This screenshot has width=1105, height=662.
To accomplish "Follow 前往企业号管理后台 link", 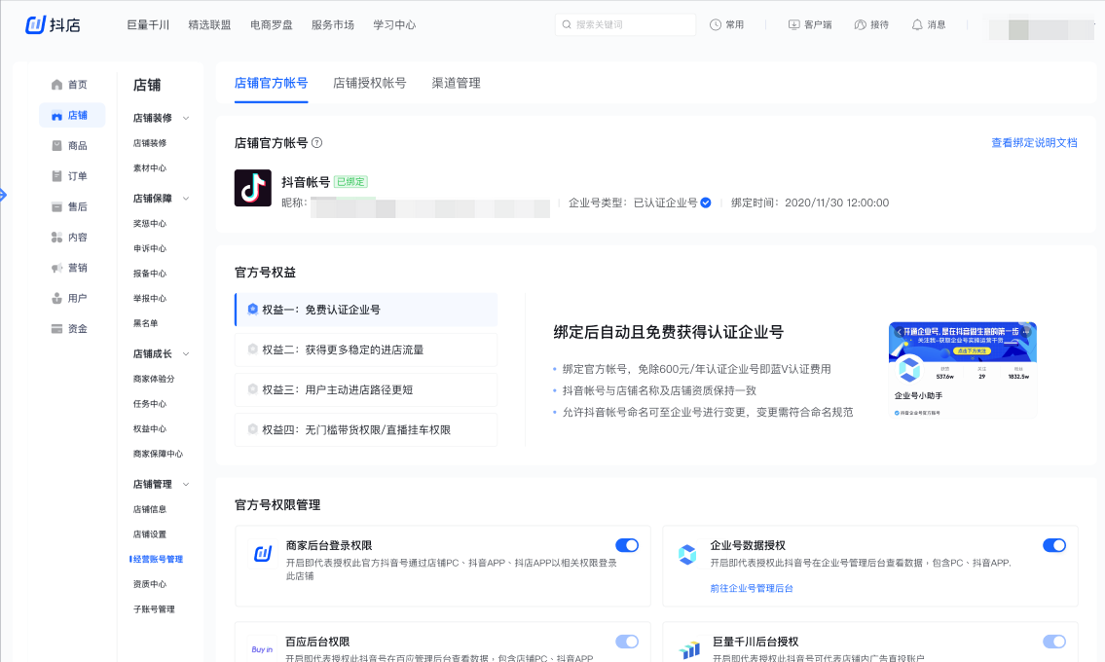I will (x=752, y=588).
